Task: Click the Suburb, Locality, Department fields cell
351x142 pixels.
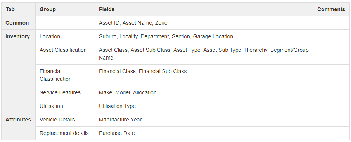Action: tap(204, 36)
